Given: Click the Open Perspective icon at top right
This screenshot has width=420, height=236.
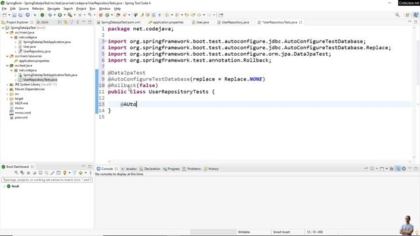Looking at the screenshot, I should [x=408, y=15].
